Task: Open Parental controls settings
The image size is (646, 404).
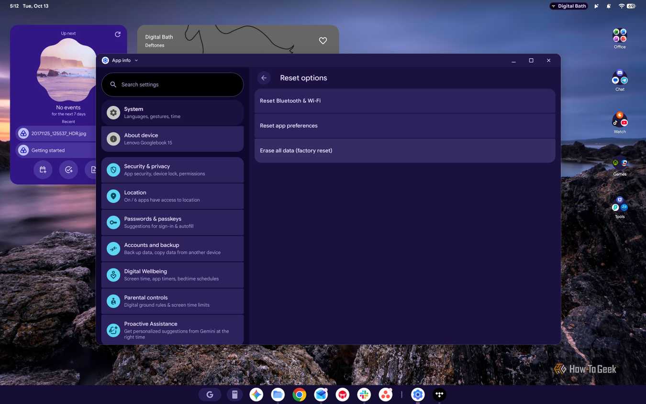Action: coord(172,302)
